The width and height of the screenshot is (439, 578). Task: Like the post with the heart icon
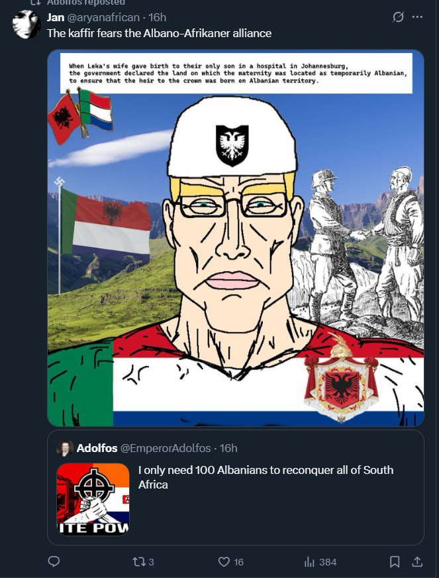pos(224,562)
